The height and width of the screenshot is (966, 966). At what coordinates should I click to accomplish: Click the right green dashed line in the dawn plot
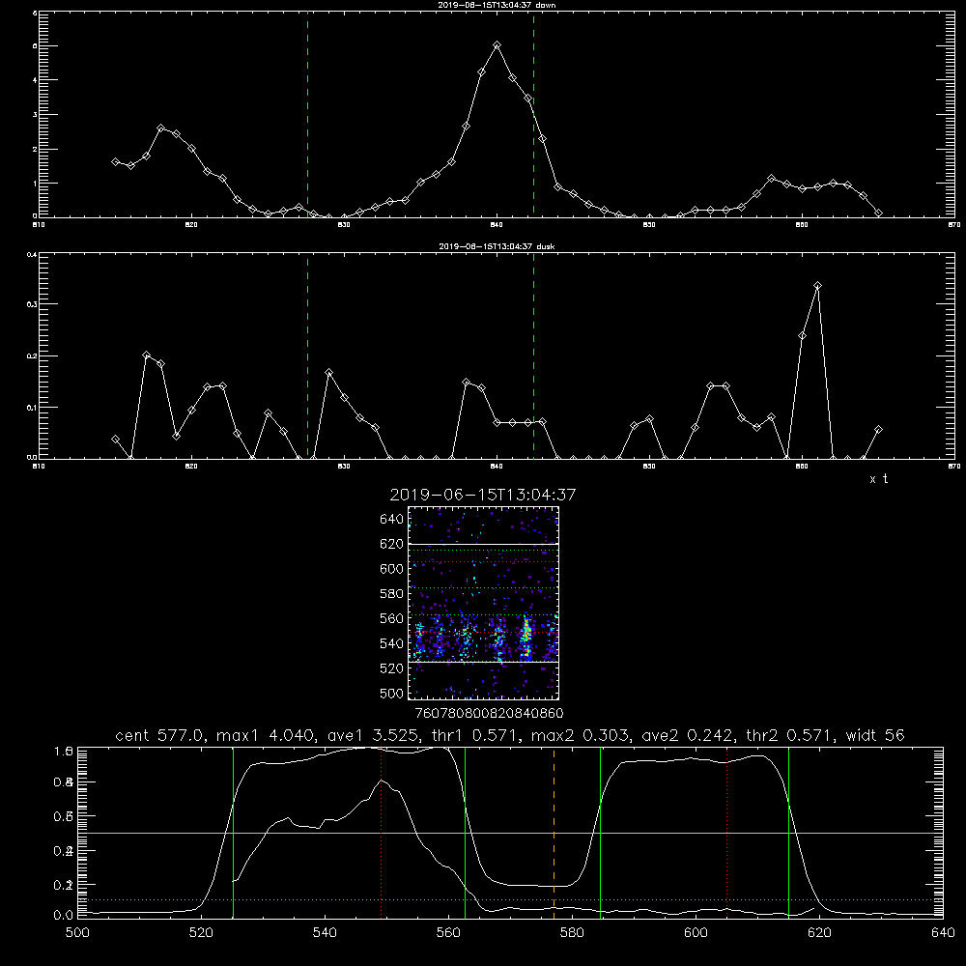pos(533,114)
